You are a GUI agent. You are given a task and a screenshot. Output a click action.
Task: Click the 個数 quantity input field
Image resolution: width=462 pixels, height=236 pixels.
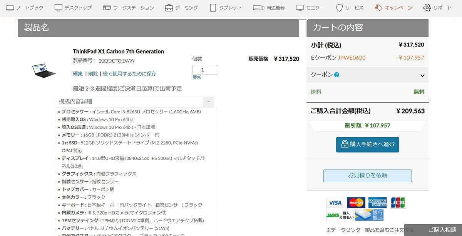[205, 70]
